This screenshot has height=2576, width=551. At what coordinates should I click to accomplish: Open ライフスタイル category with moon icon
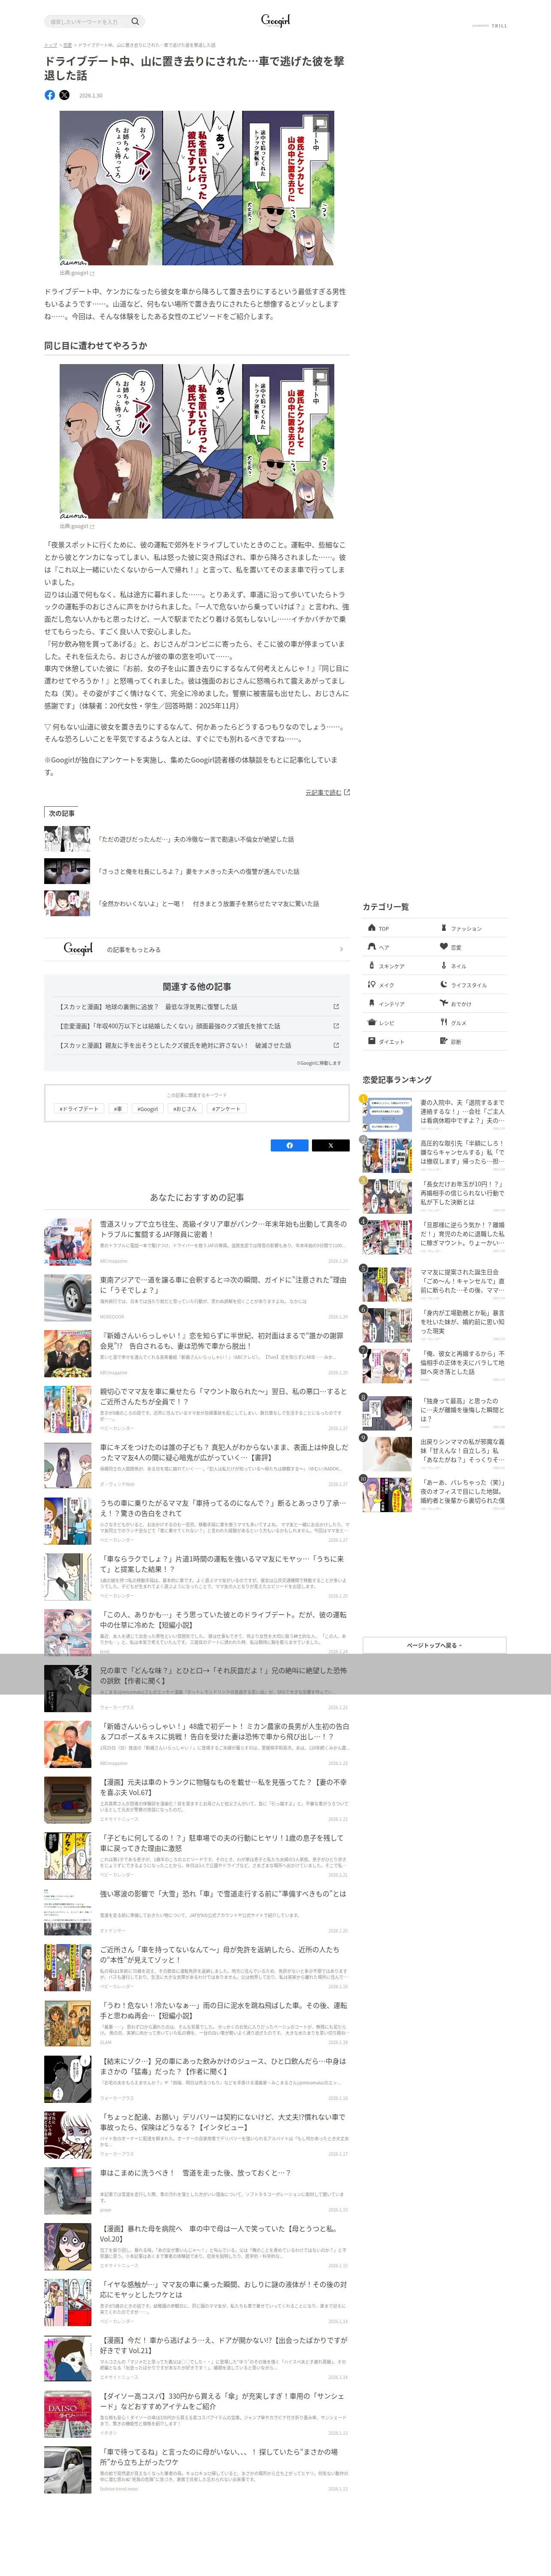[x=471, y=985]
